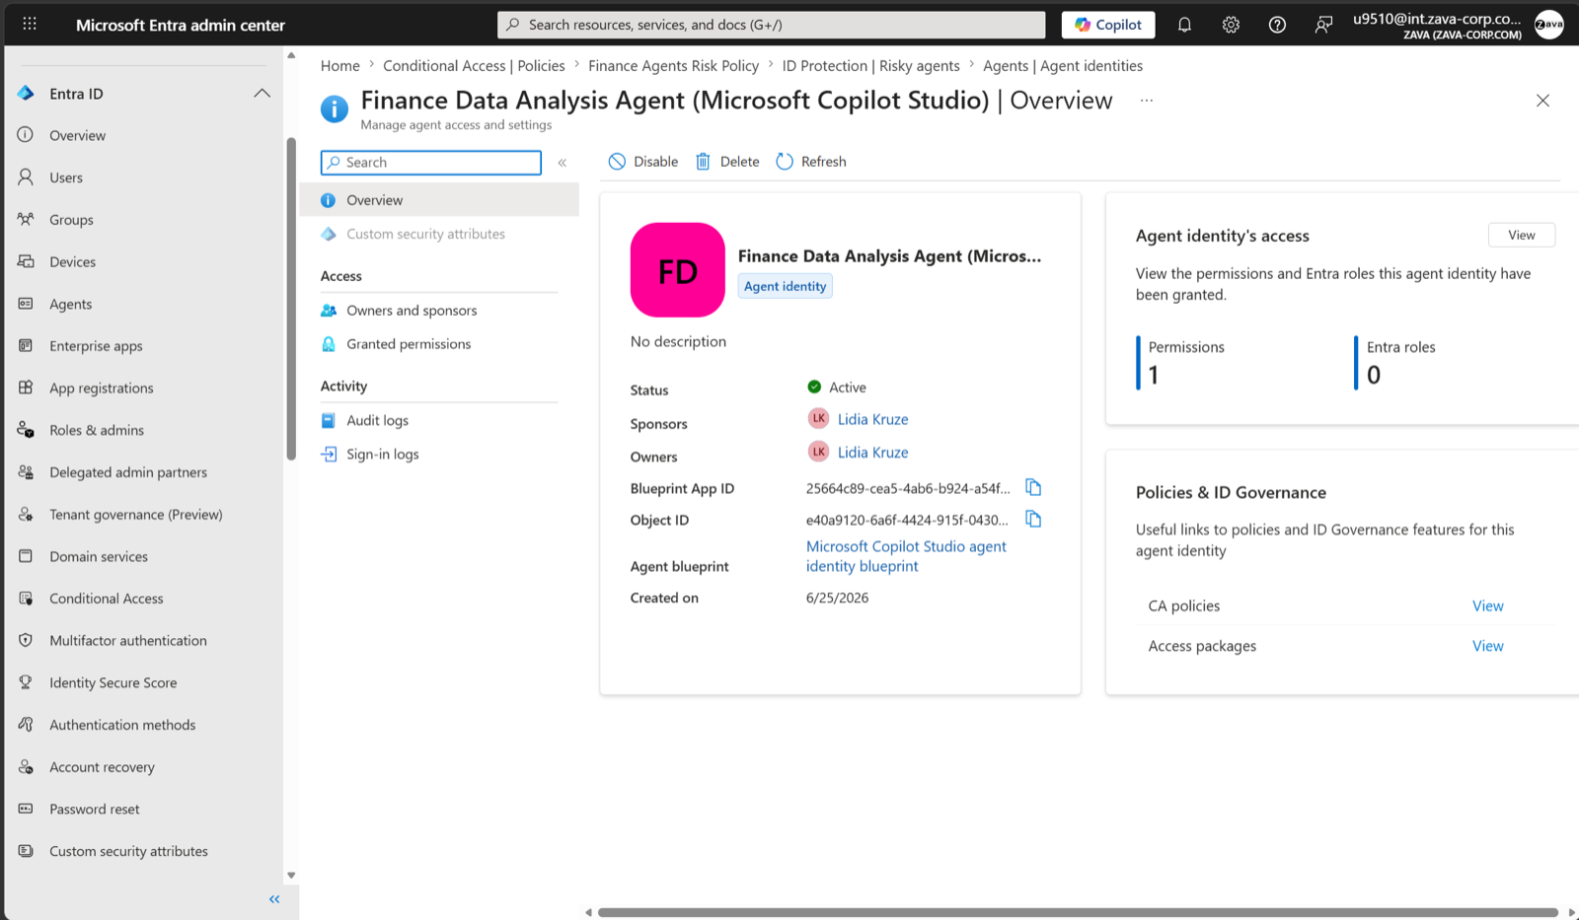Viewport: 1579px width, 920px height.
Task: Click the sidebar vertical scrollbar
Action: point(291,299)
